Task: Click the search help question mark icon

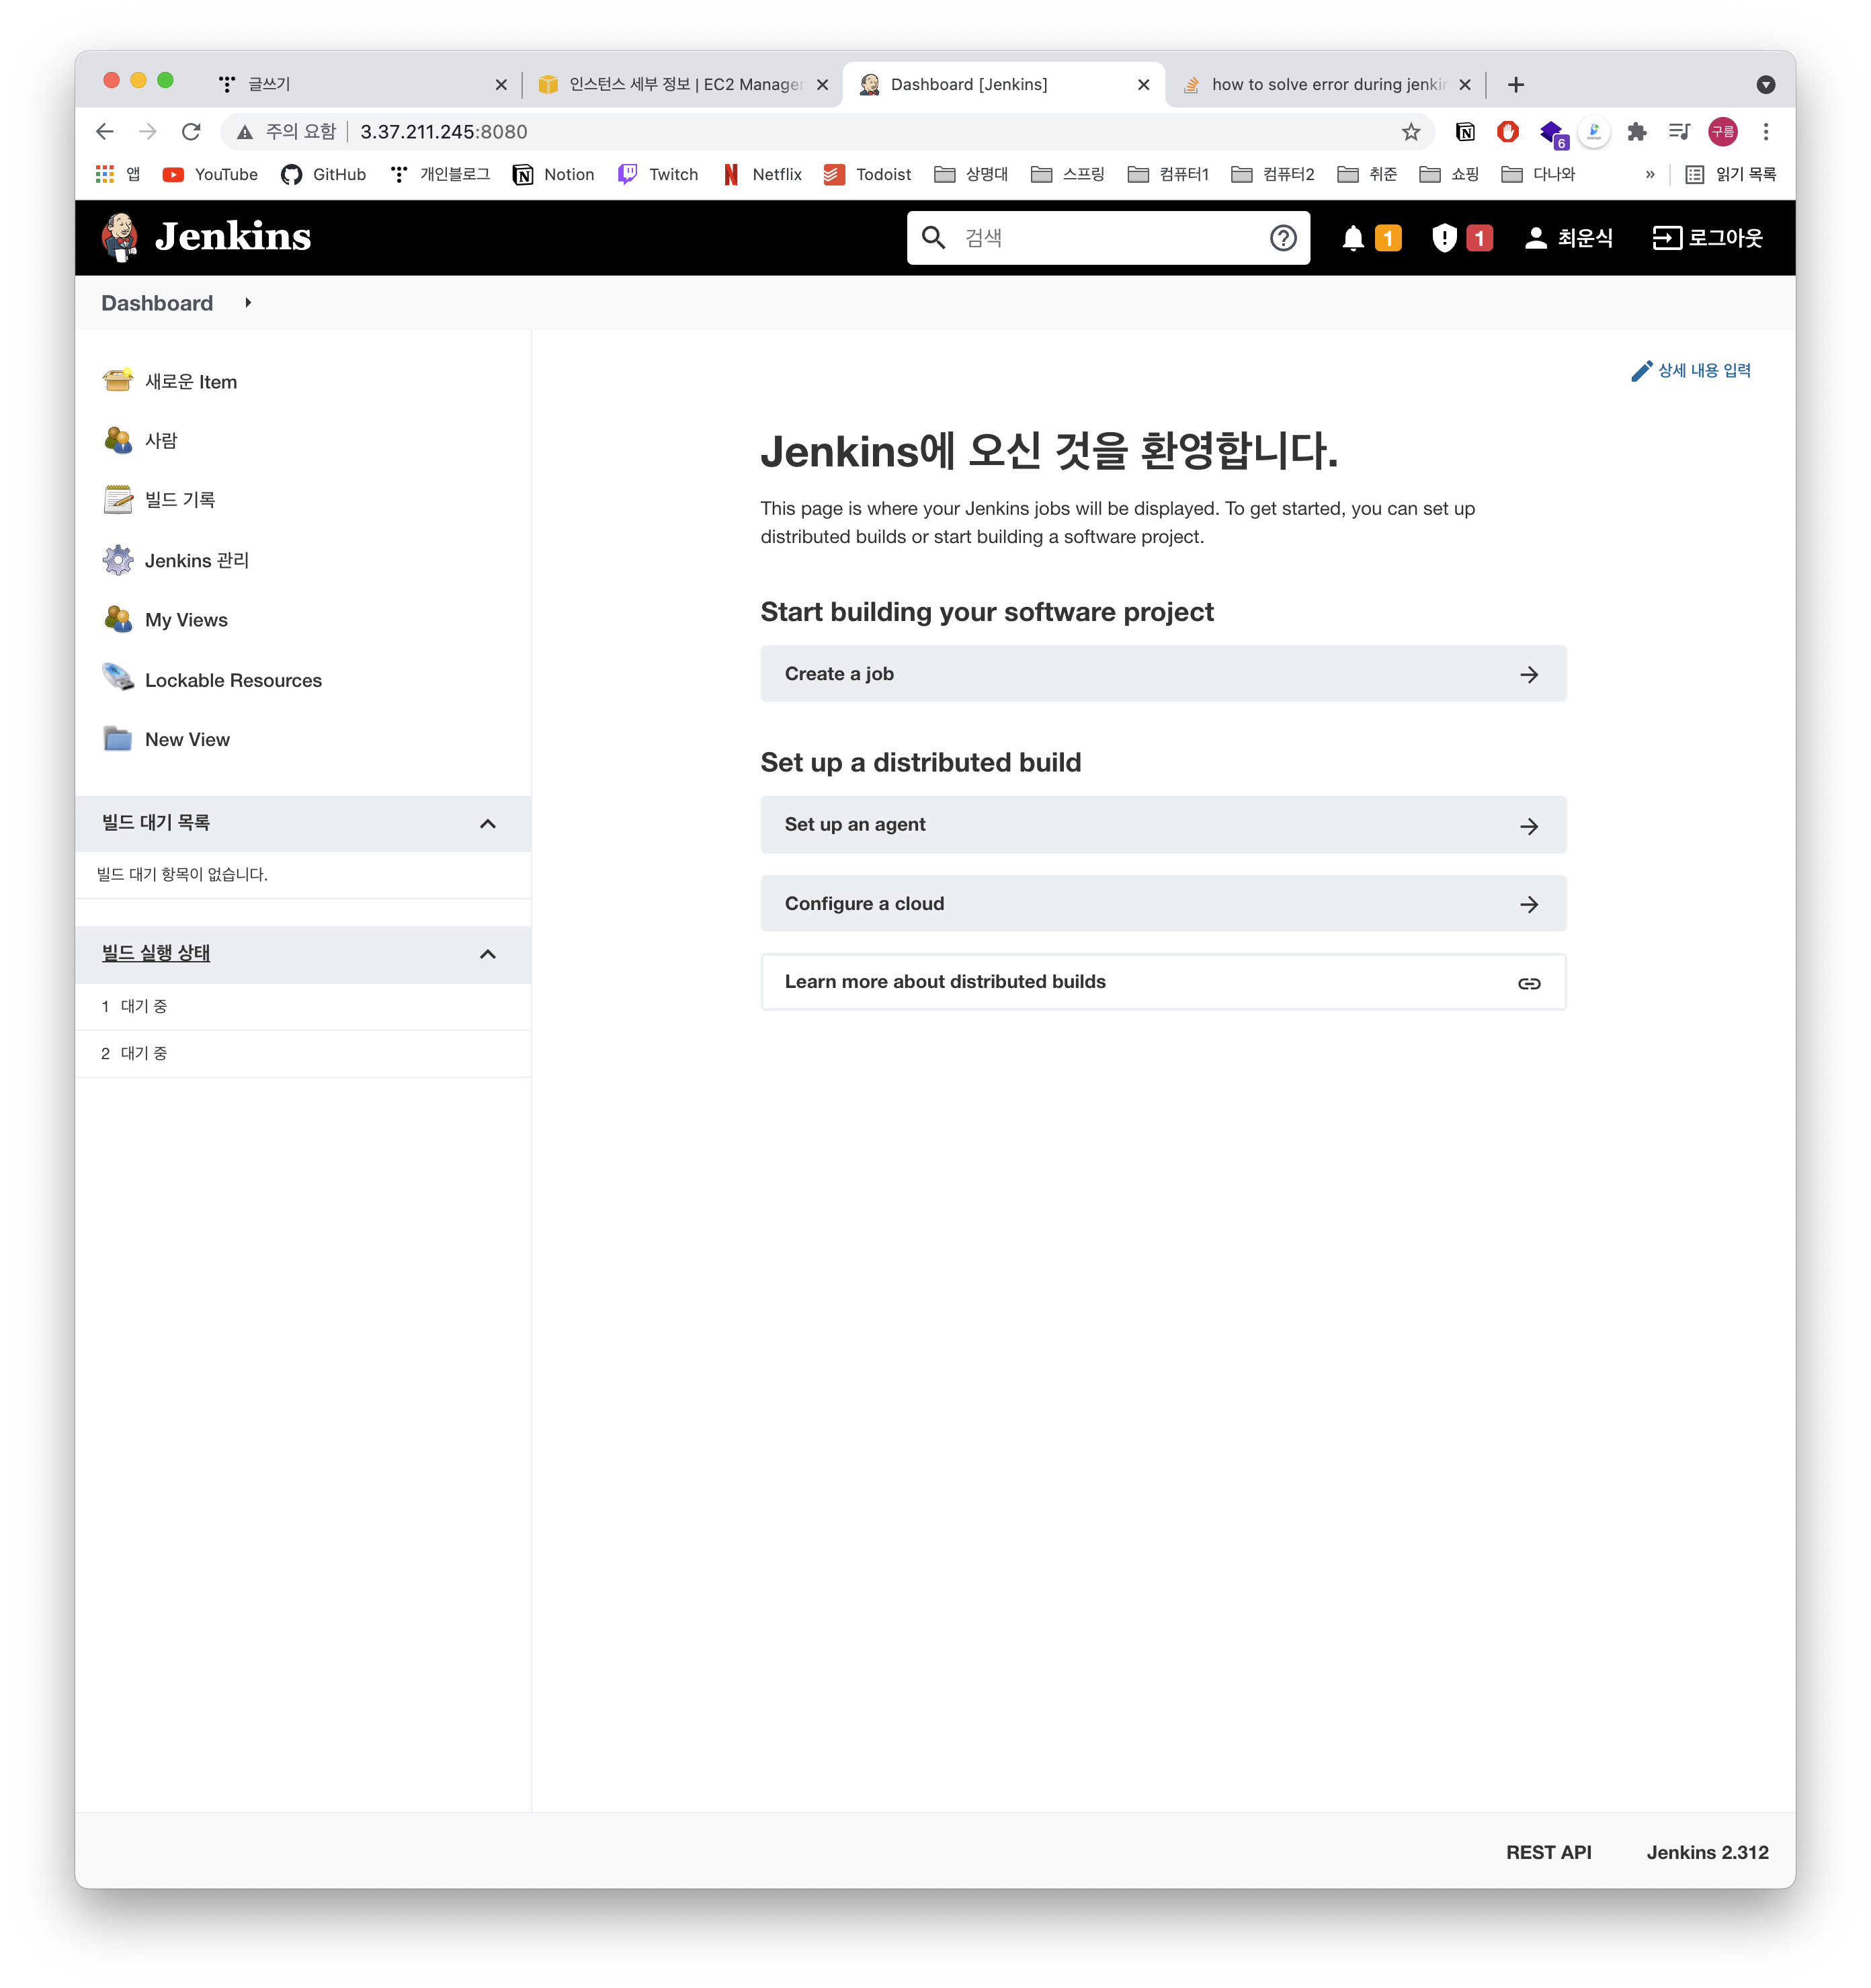Action: 1283,238
